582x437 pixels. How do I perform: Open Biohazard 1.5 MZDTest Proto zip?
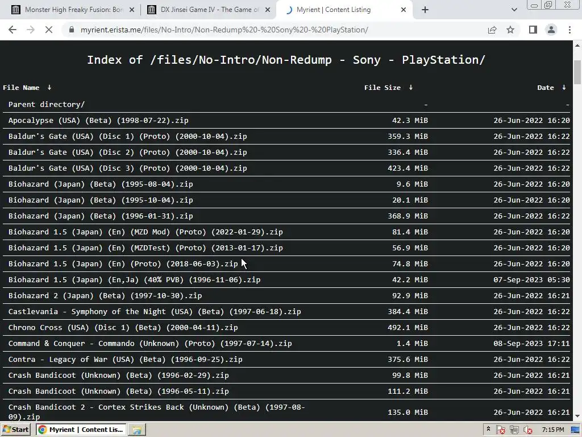coord(145,248)
